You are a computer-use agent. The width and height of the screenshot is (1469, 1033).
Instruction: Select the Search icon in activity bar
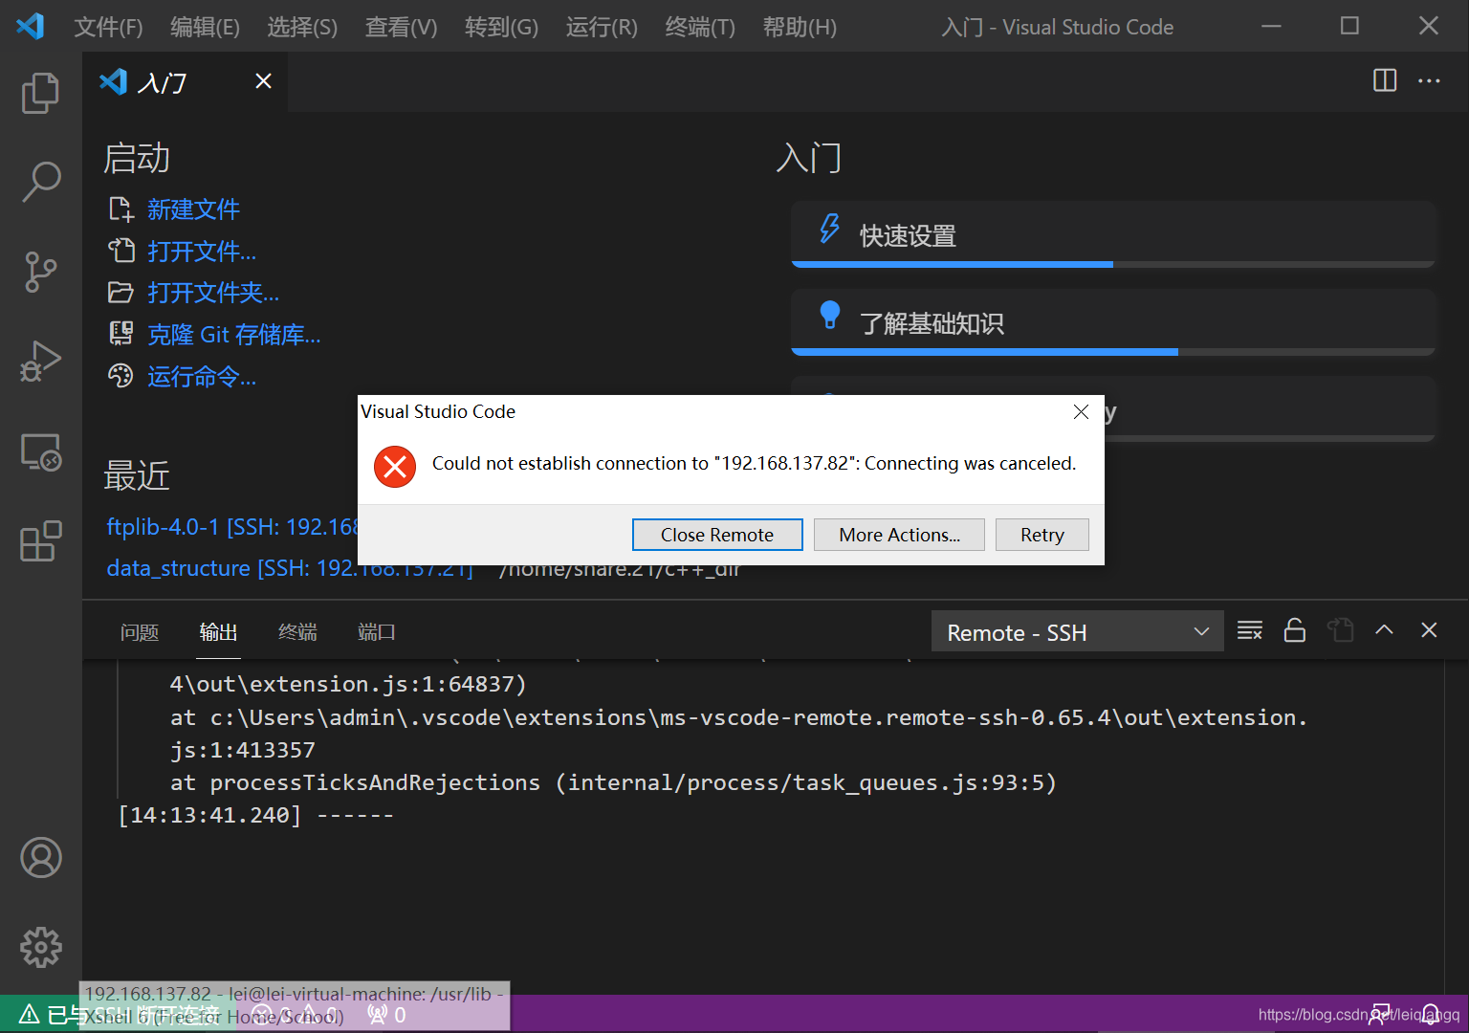click(41, 181)
